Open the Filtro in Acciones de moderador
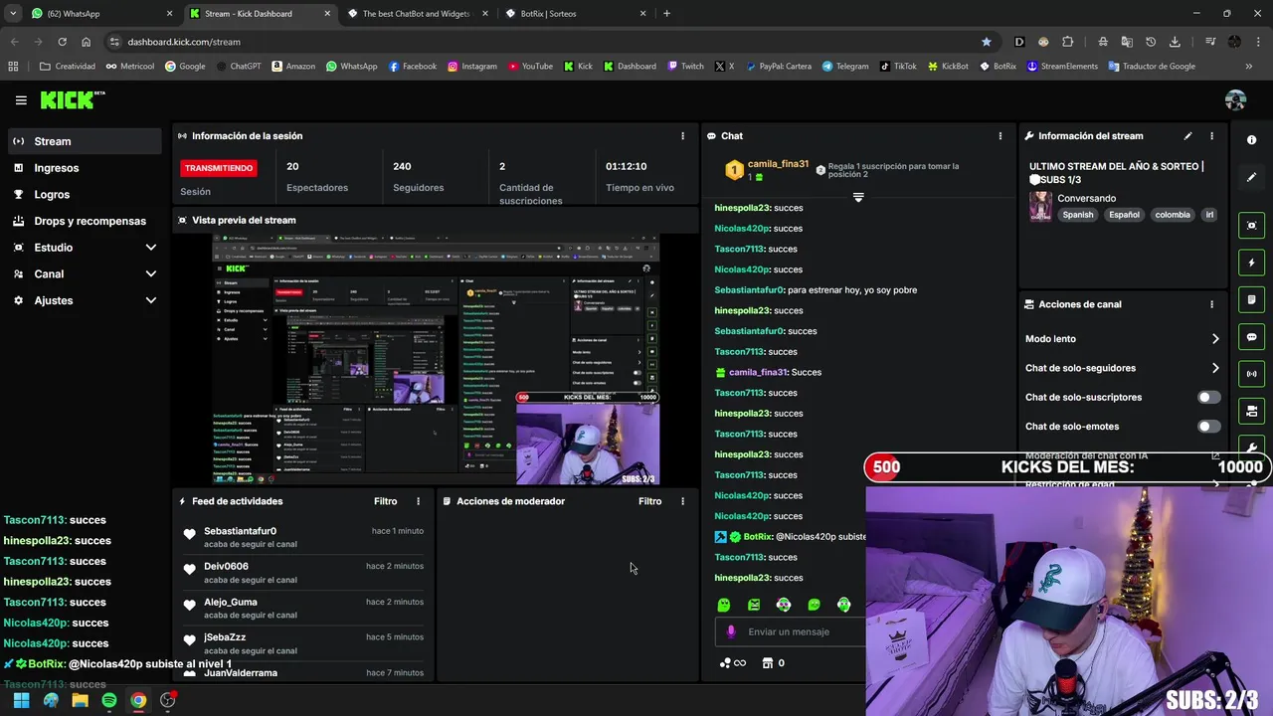 (x=649, y=501)
